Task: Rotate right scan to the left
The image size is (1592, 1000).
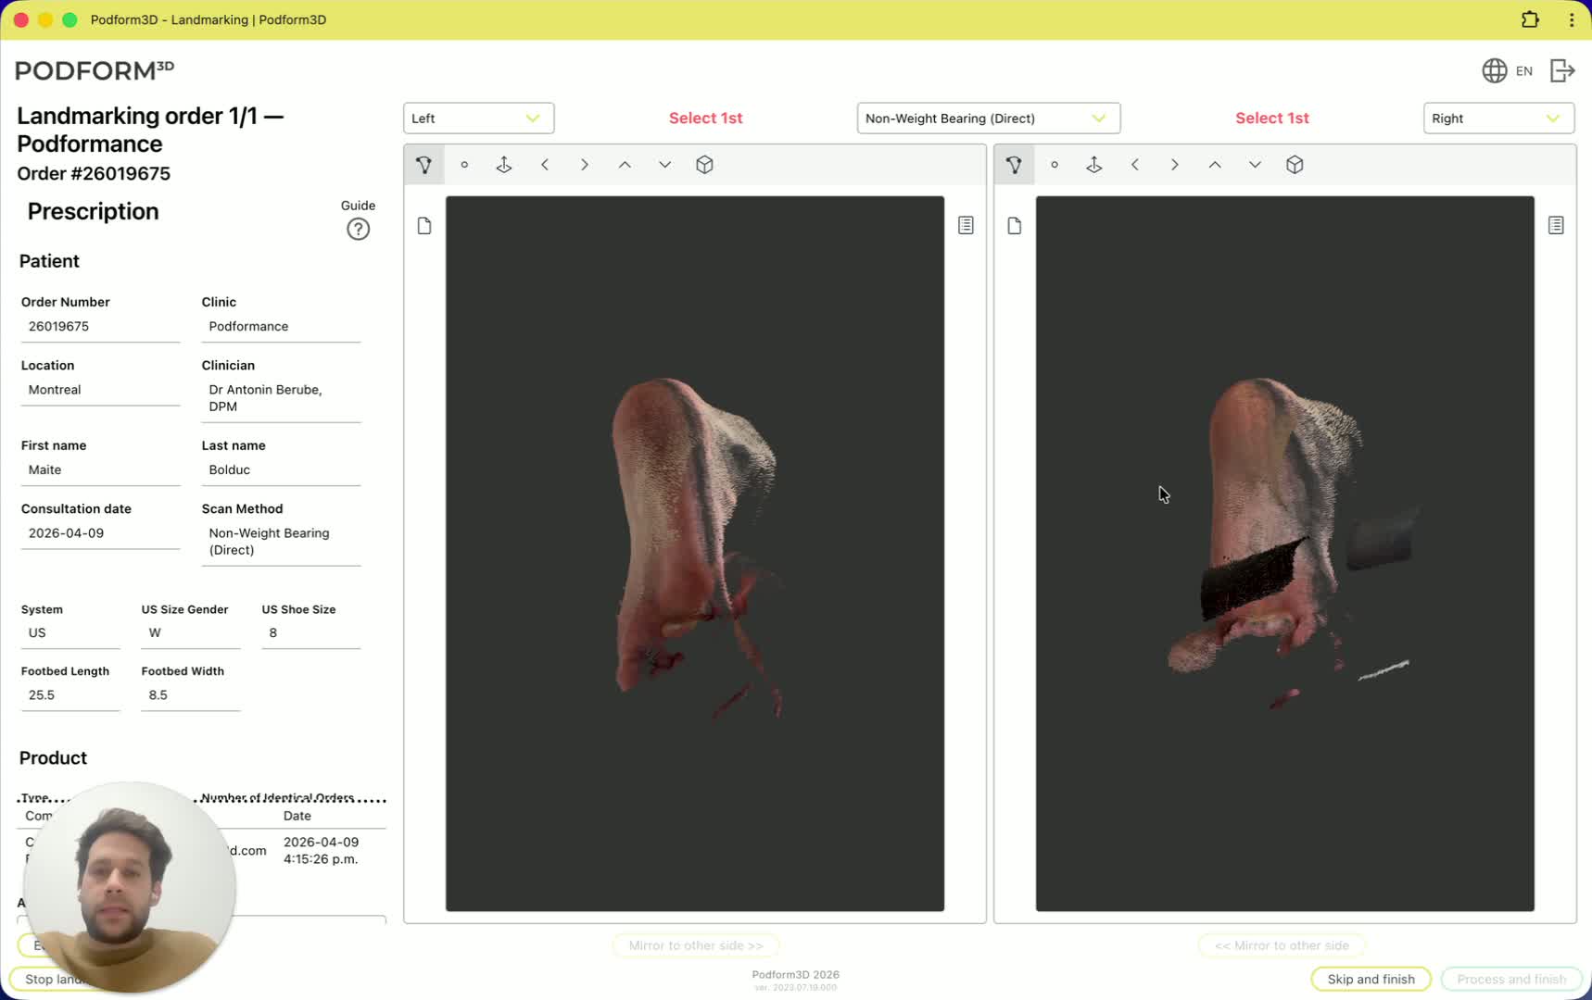Action: pos(1135,165)
